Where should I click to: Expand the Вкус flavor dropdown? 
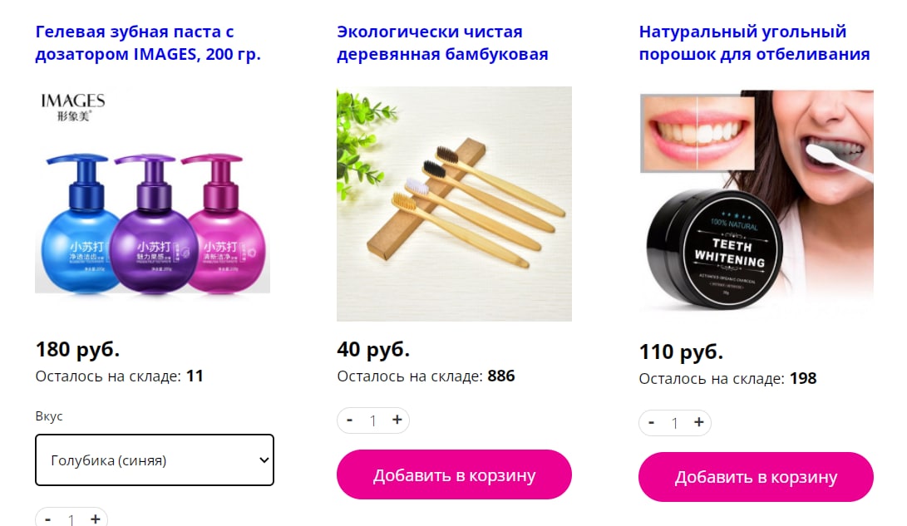coord(155,460)
